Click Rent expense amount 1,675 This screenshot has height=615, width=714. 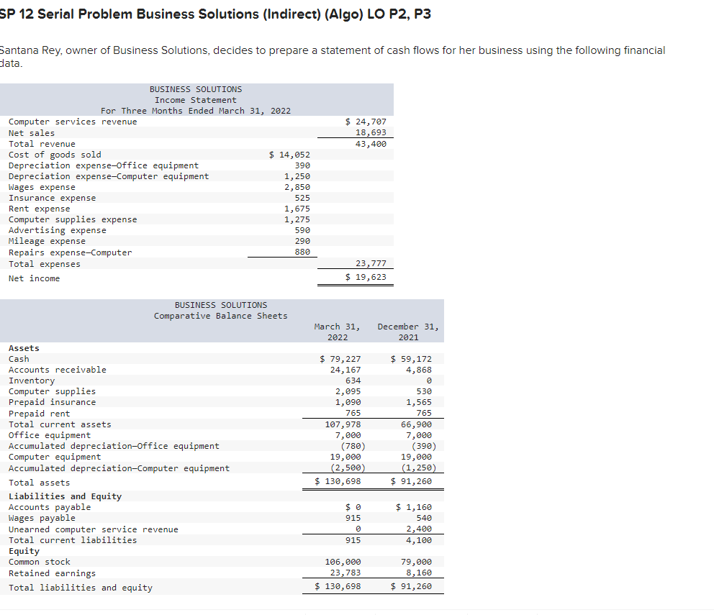pos(297,209)
